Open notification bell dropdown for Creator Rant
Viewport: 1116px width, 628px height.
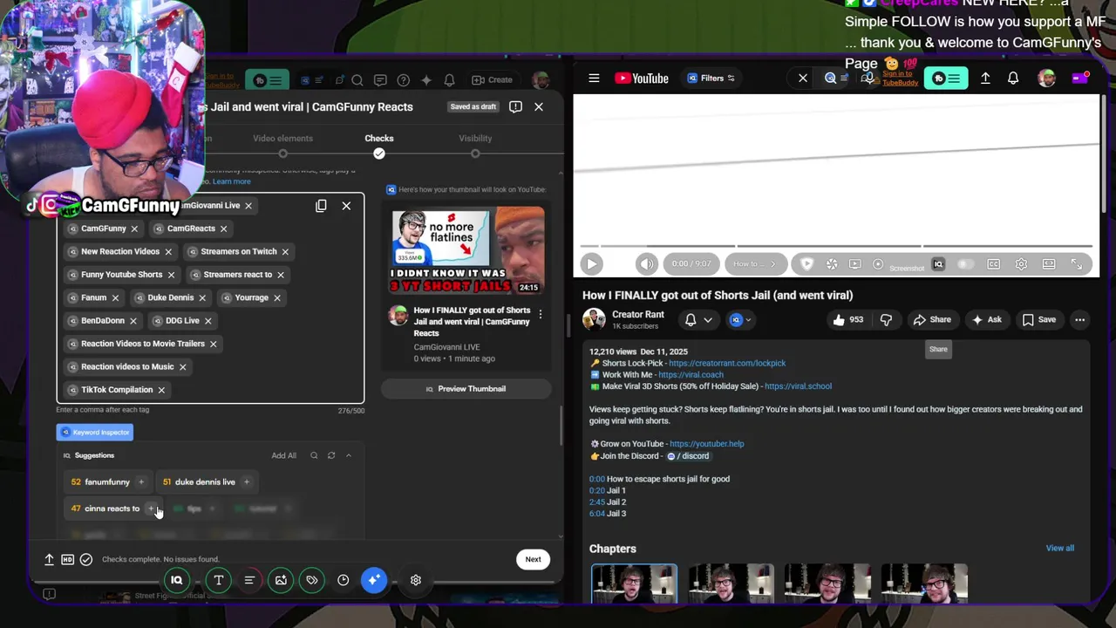697,320
